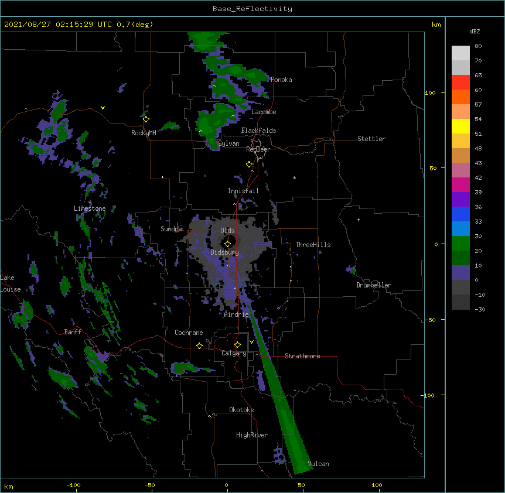The height and width of the screenshot is (493, 505).
Task: Select the RedDeer city label
Action: pos(258,149)
